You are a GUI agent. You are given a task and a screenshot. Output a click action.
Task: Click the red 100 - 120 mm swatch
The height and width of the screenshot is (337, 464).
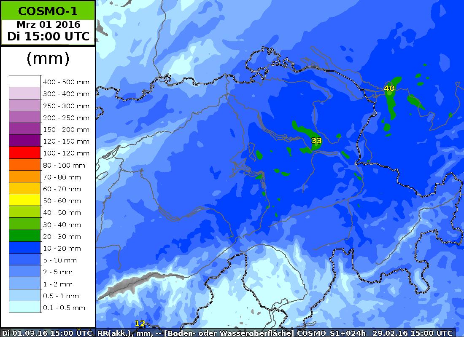pos(25,152)
